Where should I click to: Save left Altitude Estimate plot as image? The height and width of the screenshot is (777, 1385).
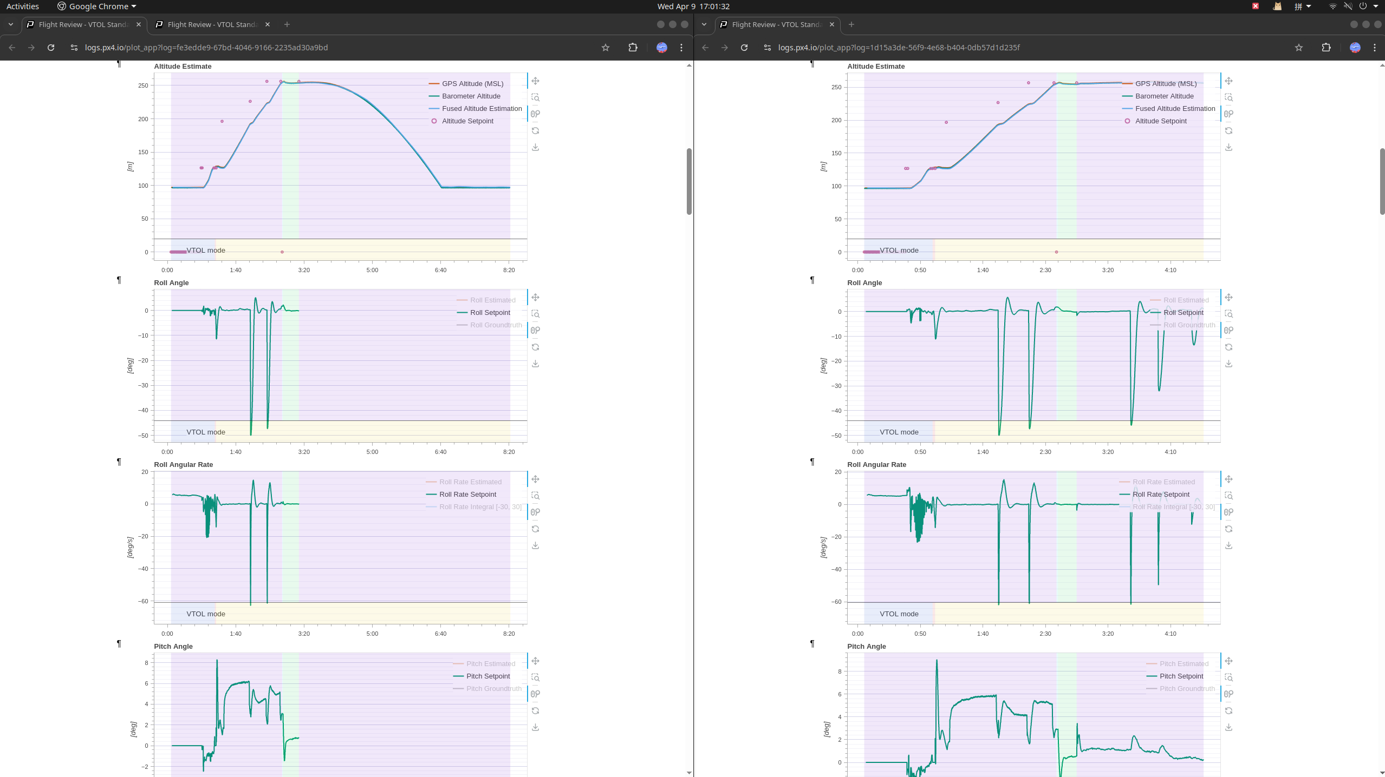tap(535, 147)
